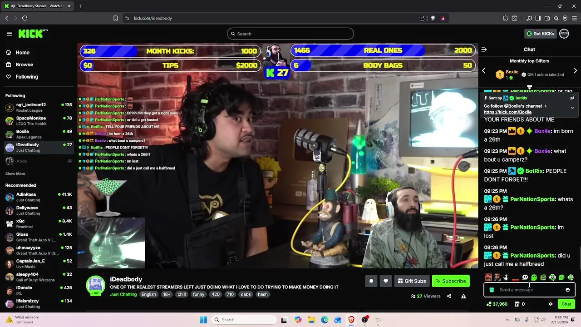This screenshot has width=581, height=327.
Task: Open the Just Chatting category link
Action: (123, 294)
